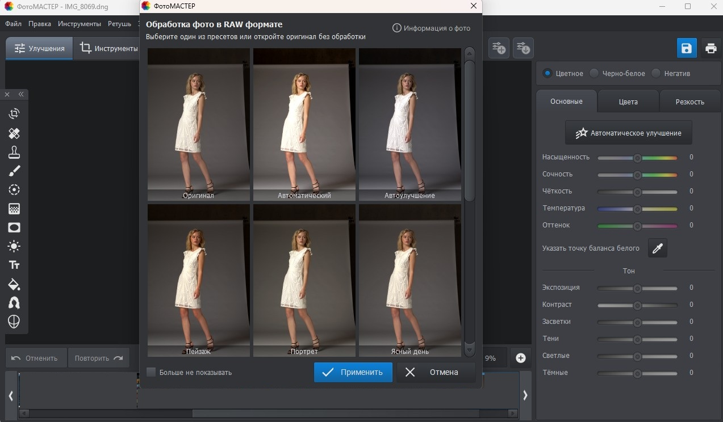Click the load preset sliders icon
Viewport: 723px width, 422px height.
coord(523,48)
